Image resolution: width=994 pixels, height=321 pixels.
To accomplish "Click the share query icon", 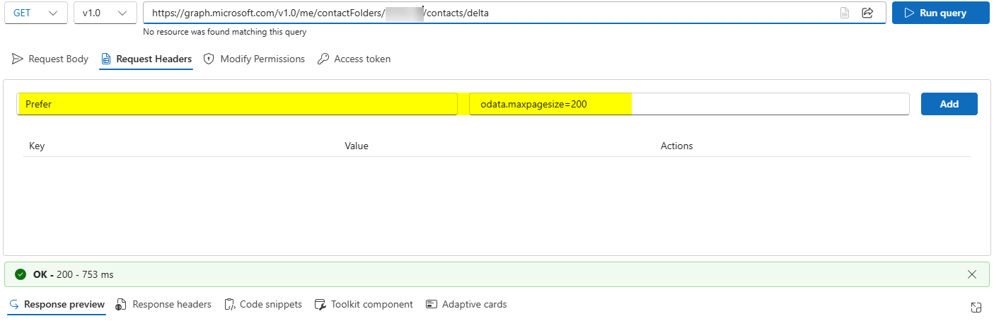I will (x=867, y=13).
